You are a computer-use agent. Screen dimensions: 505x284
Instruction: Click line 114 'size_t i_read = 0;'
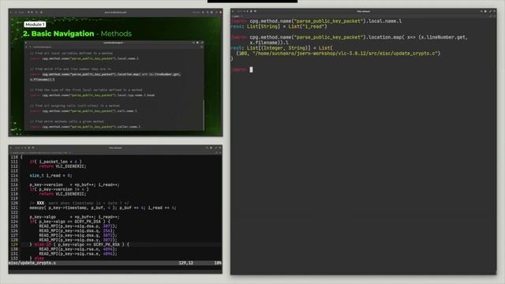(50, 175)
